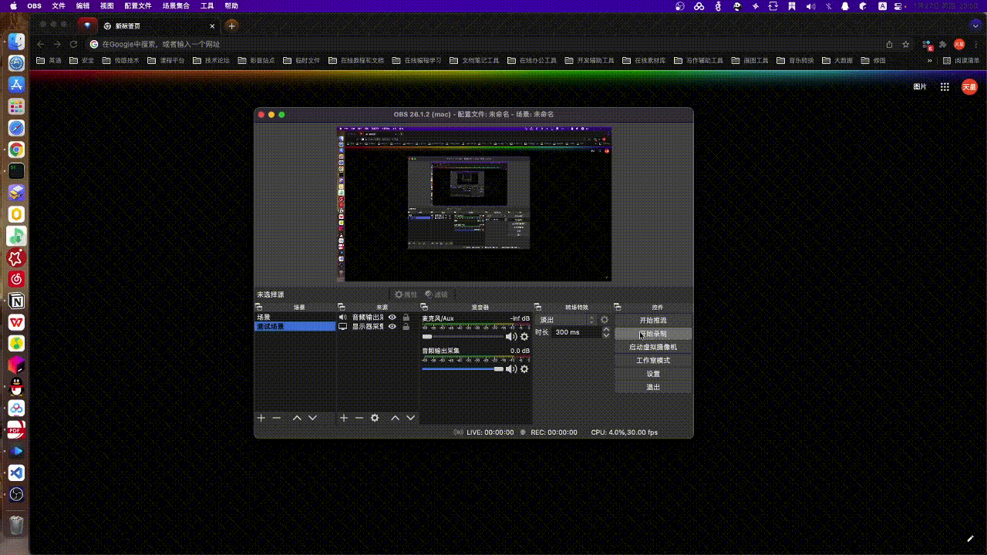Image resolution: width=987 pixels, height=555 pixels.
Task: Open source properties gear in sources panel
Action: click(375, 418)
